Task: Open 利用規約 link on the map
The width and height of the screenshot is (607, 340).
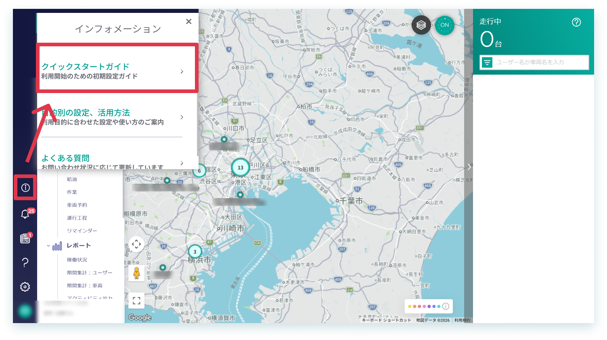Action: (x=462, y=320)
